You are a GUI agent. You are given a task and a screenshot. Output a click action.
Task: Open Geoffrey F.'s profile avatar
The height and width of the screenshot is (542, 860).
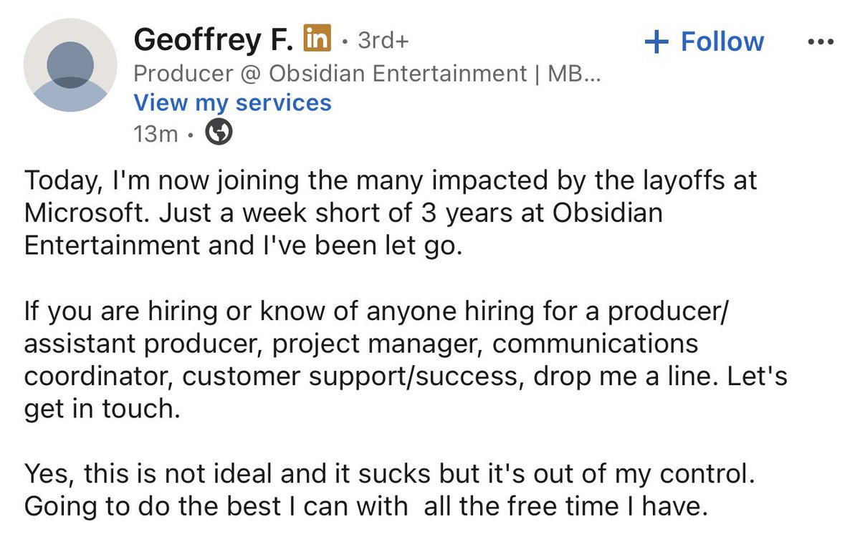pyautogui.click(x=71, y=64)
